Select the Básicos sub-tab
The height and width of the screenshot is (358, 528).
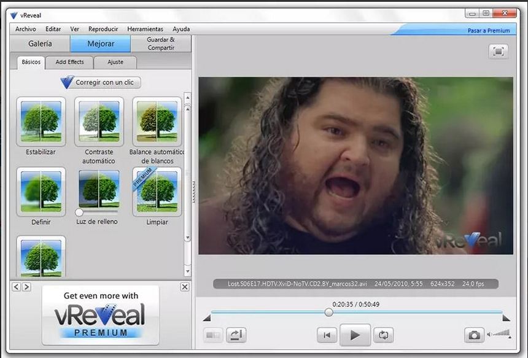pyautogui.click(x=31, y=62)
